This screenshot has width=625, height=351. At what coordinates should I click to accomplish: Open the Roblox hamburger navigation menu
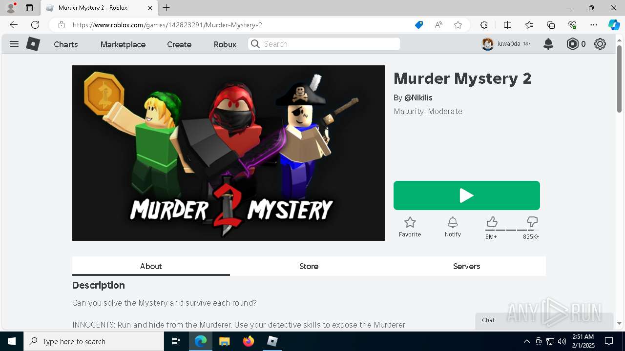[x=14, y=44]
